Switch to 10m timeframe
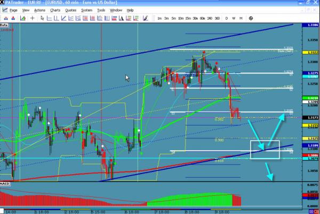The height and width of the screenshot is (214, 320). tap(181, 18)
